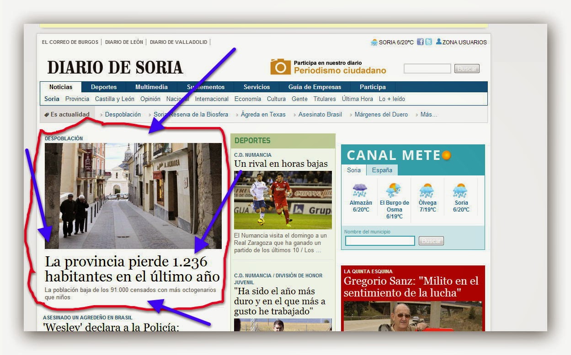Open the Servicios menu tab
Viewport: 571px width, 355px height.
[x=256, y=87]
